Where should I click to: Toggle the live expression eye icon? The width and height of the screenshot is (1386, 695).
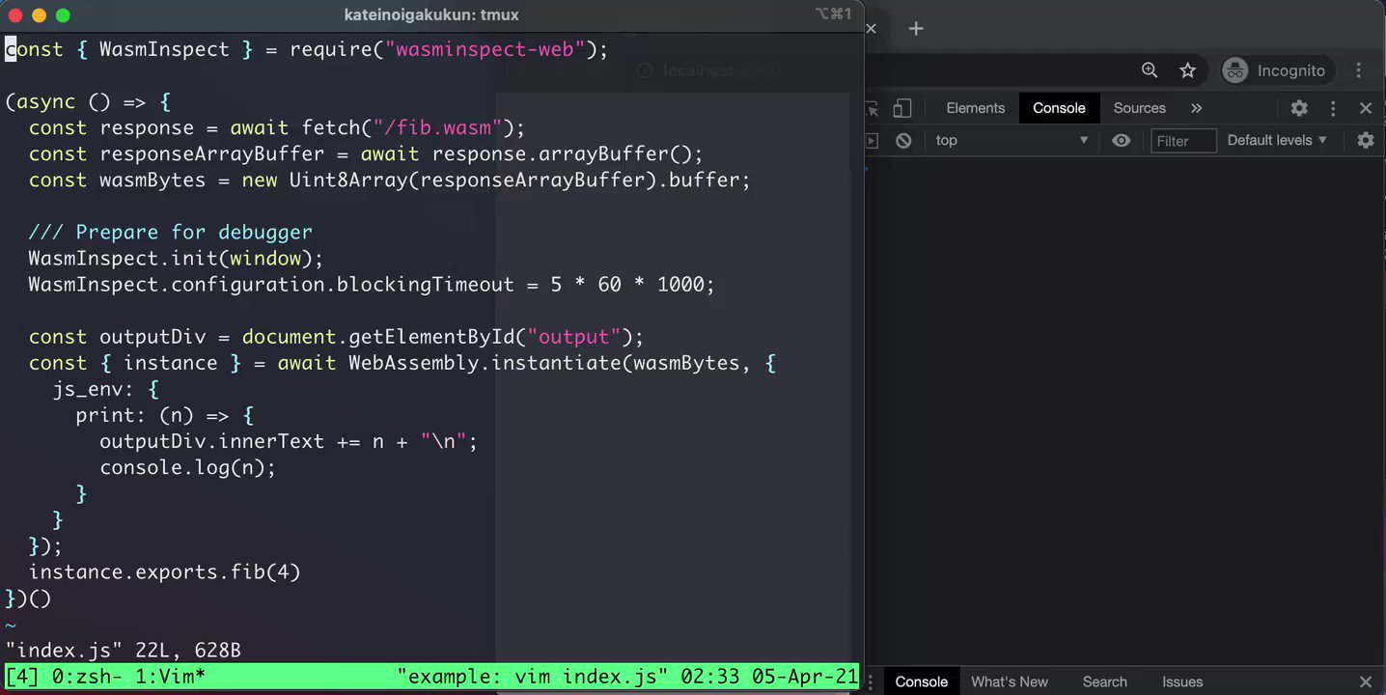pyautogui.click(x=1121, y=140)
